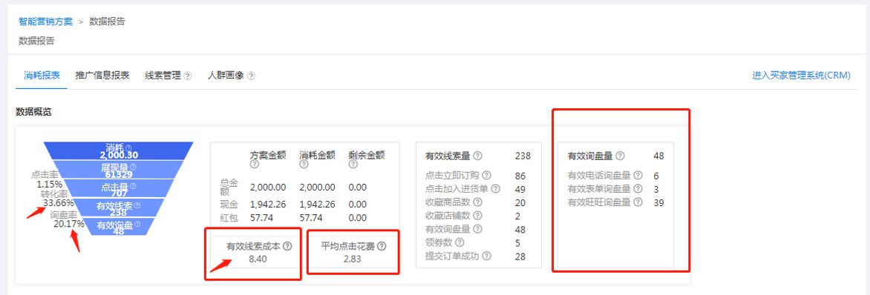Click help icon on 展现量 funnel layer
Viewport: 870px width, 295px height.
[133, 167]
